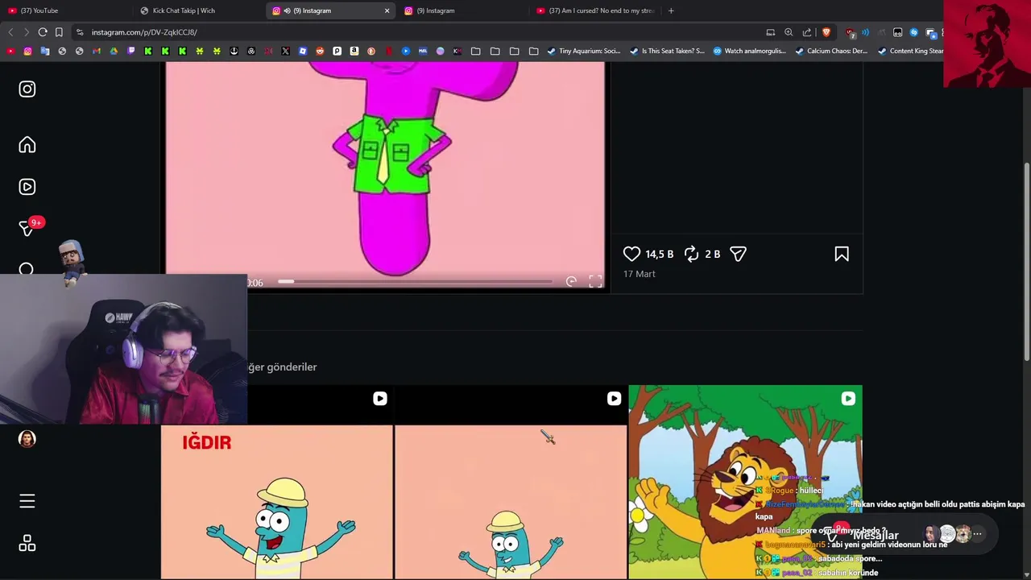Like the post with the heart icon

click(x=631, y=254)
